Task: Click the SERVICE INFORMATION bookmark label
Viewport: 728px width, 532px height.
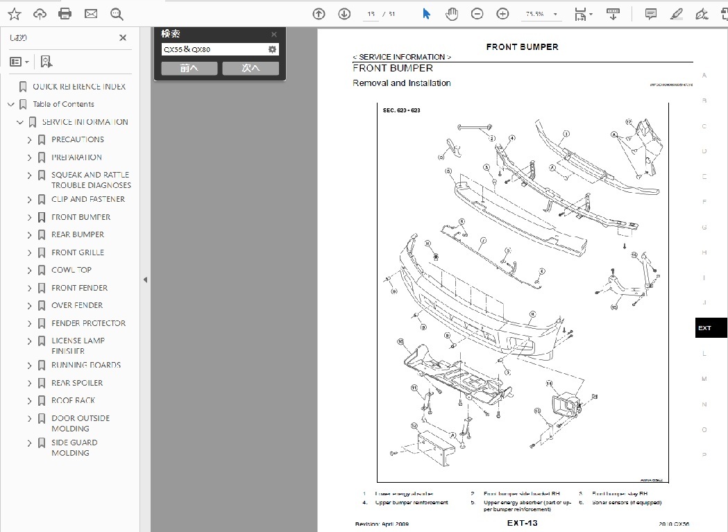Action: point(85,122)
